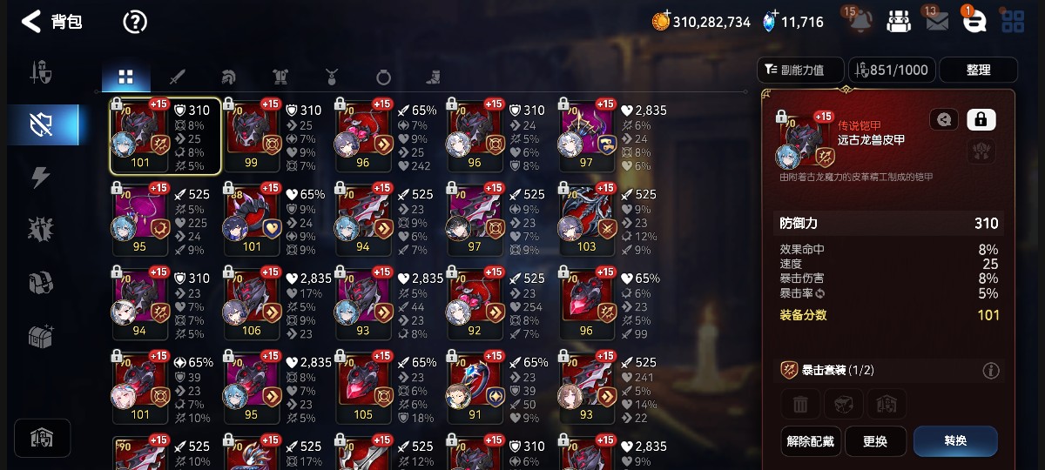
Task: Go back with the 背包 arrow
Action: coord(31,22)
